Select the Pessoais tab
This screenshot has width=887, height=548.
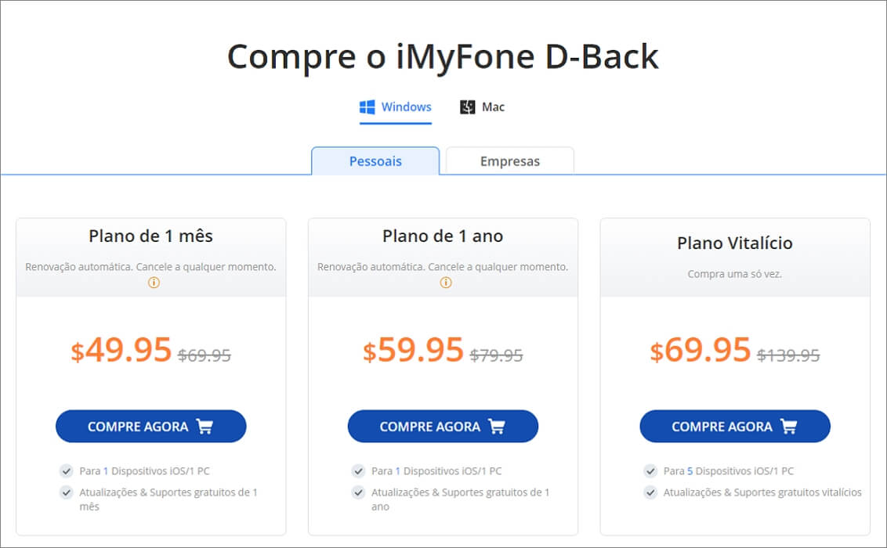tap(375, 161)
